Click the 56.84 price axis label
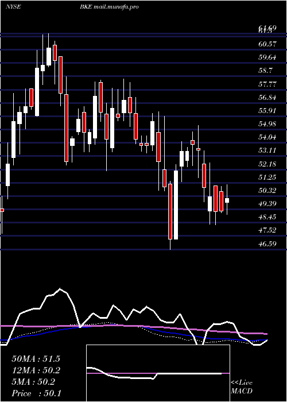287x402 pixels. (x=267, y=98)
